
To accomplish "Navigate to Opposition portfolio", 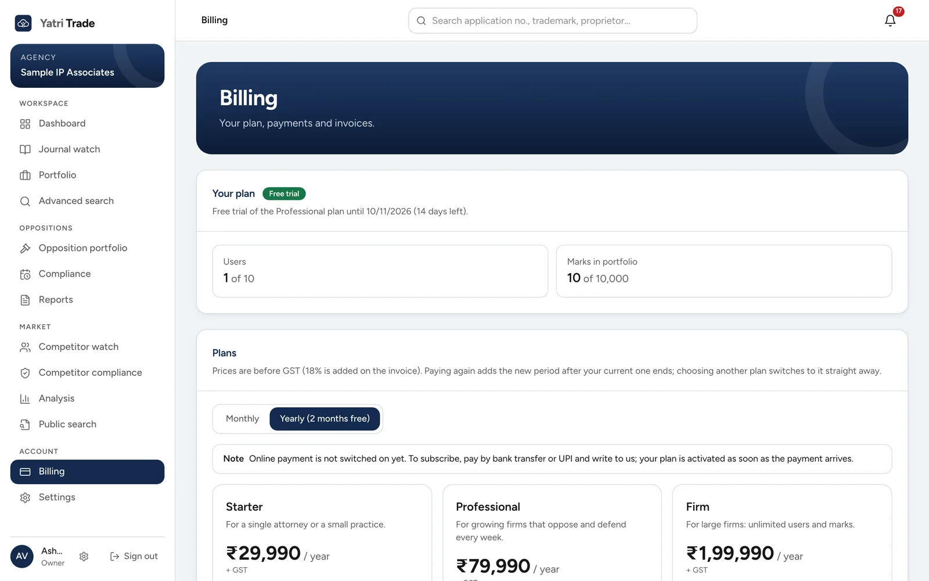I will (x=87, y=248).
